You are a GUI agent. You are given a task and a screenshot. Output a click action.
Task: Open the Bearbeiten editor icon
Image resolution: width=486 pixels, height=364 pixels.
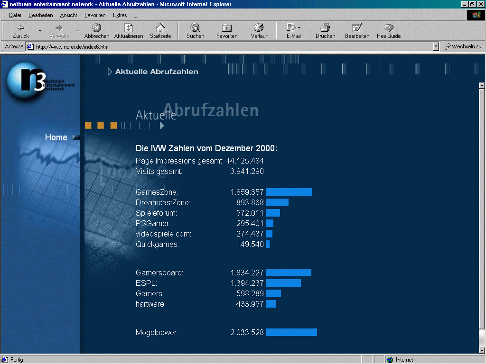pyautogui.click(x=357, y=28)
